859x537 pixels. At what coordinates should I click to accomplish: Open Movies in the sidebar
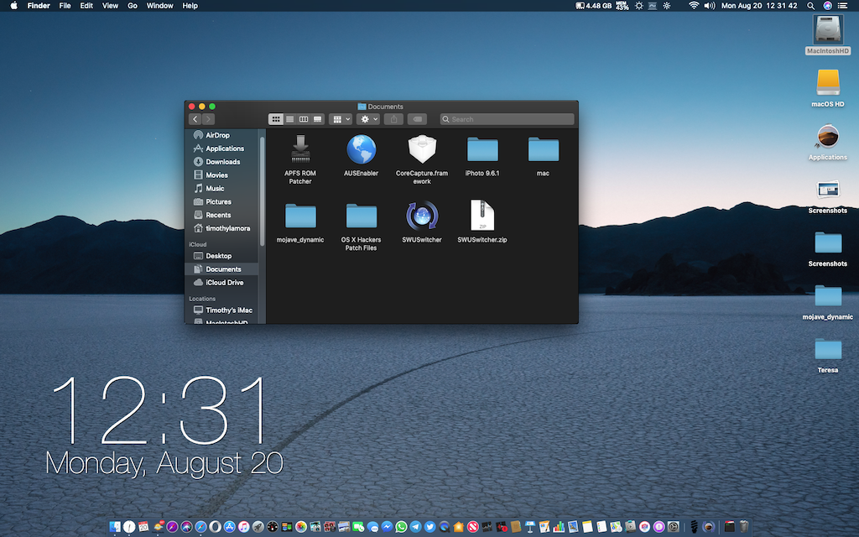pos(222,175)
